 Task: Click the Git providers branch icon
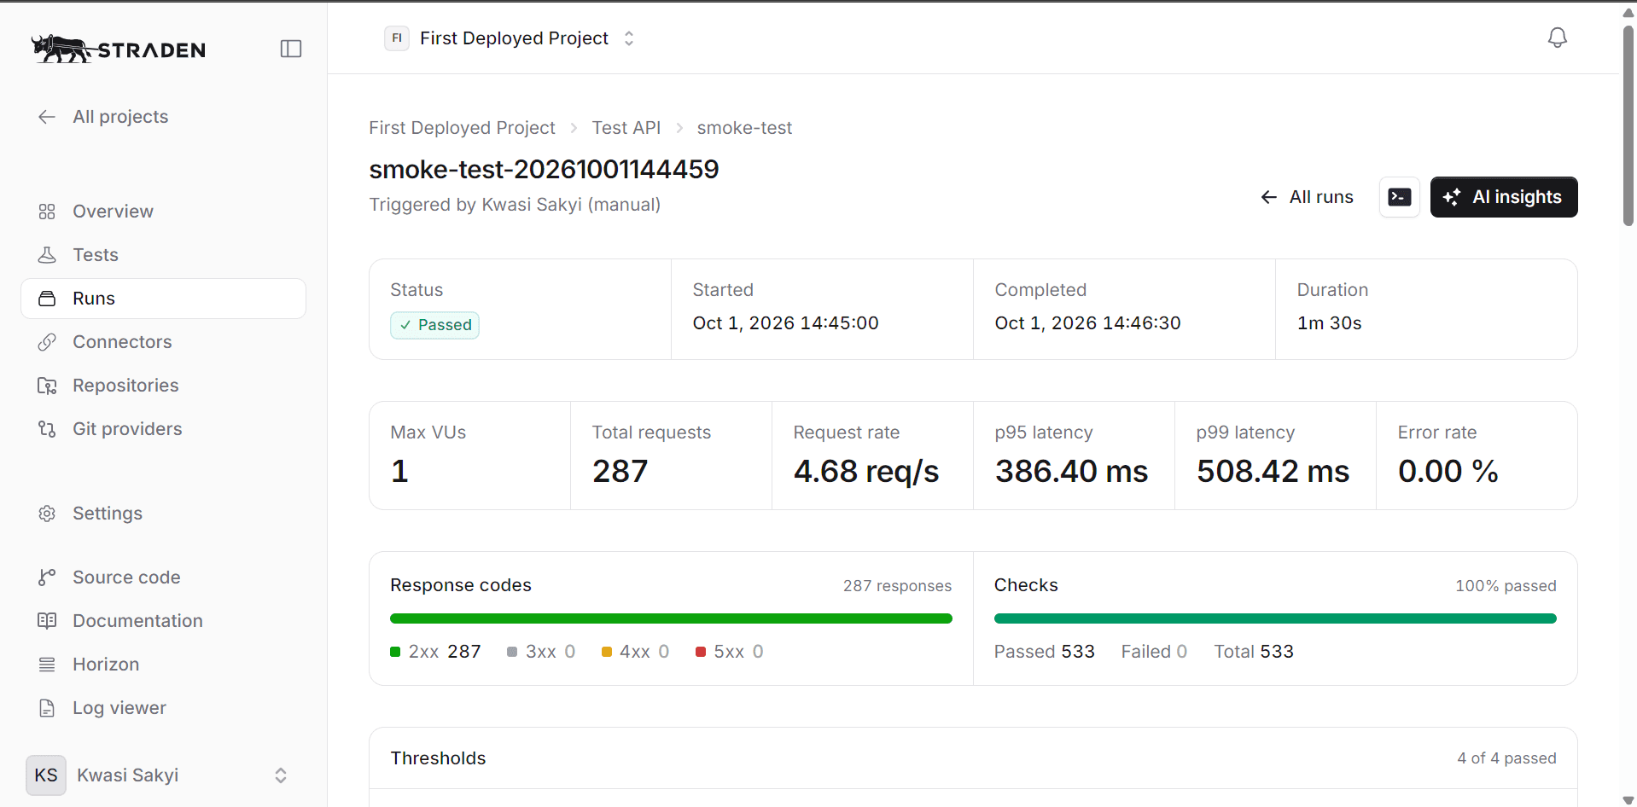(47, 429)
